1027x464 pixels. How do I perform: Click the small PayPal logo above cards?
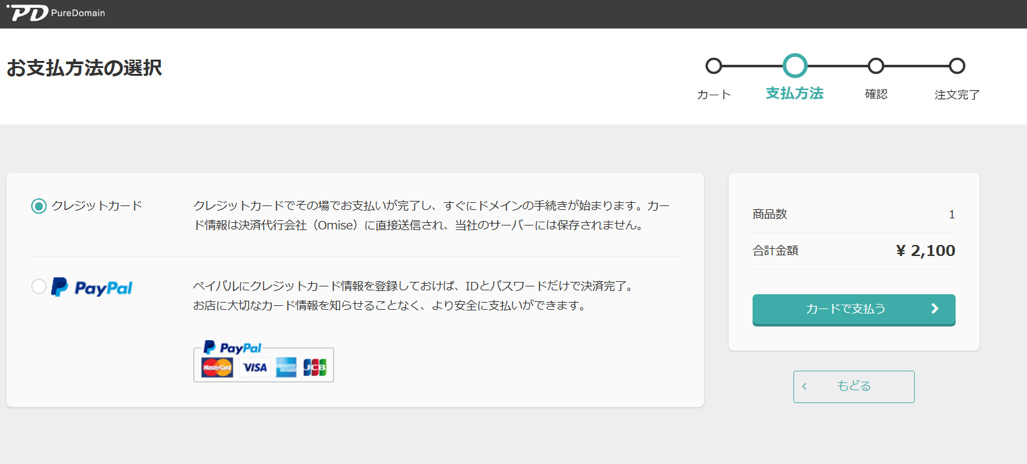232,348
